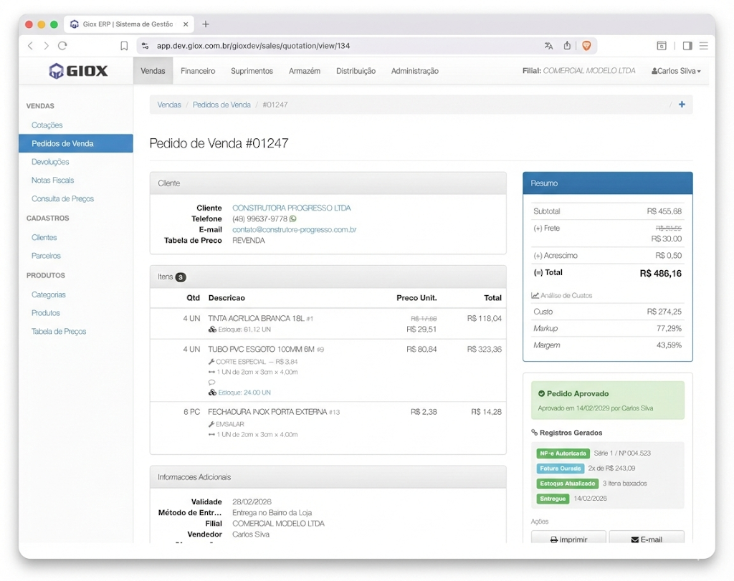
Task: Bookmark this page with the bookmark icon
Action: (x=124, y=46)
